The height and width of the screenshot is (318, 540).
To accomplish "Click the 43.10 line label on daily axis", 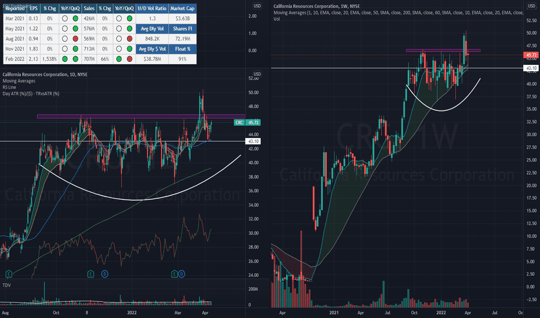I will point(253,141).
